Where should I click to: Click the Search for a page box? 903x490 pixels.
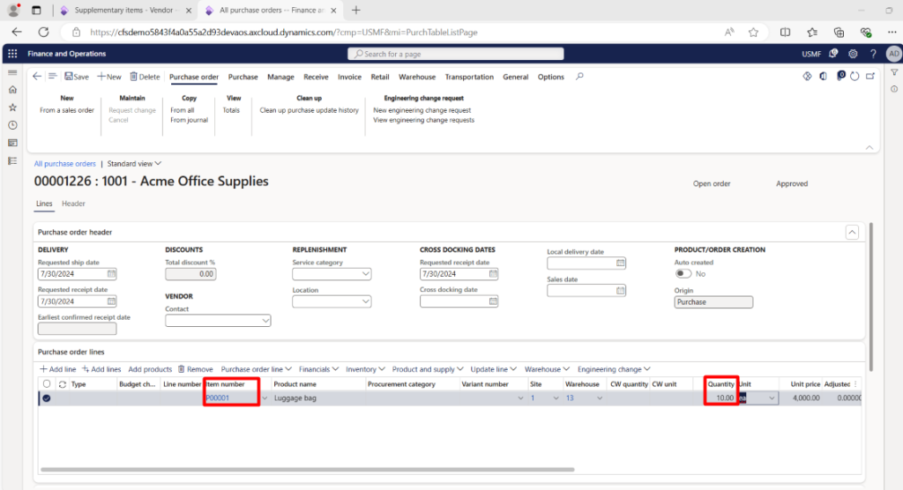[456, 54]
